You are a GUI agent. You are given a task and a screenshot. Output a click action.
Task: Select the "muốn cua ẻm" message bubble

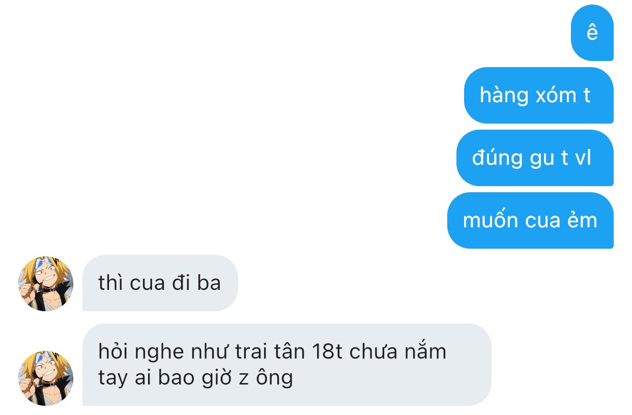(x=530, y=221)
